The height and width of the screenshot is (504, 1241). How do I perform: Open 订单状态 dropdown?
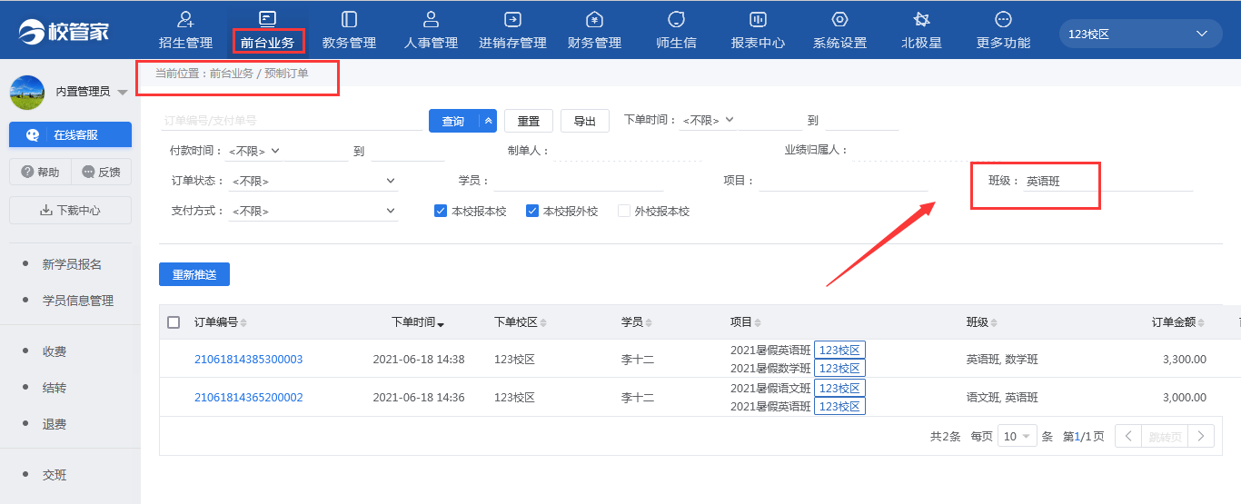coord(313,181)
